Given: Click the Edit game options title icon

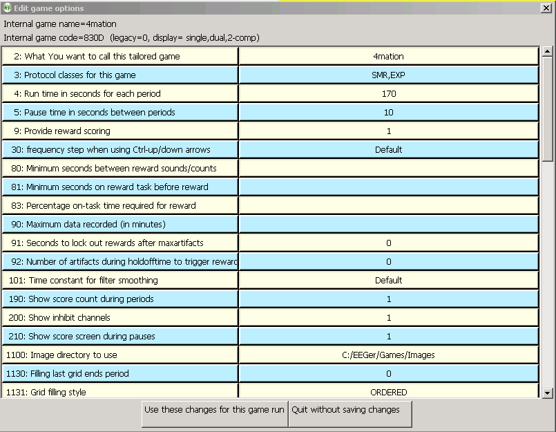Looking at the screenshot, I should [x=8, y=8].
